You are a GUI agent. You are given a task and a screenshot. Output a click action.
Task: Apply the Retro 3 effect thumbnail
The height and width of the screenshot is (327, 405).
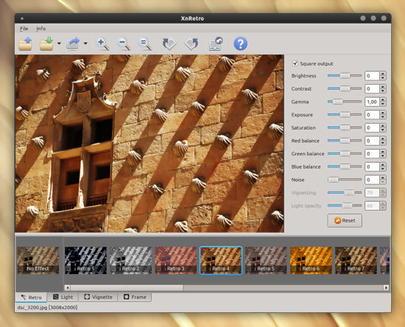pos(176,260)
